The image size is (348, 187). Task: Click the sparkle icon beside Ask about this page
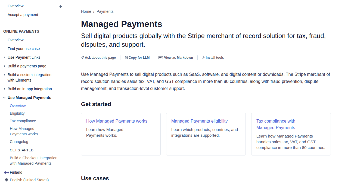(83, 58)
